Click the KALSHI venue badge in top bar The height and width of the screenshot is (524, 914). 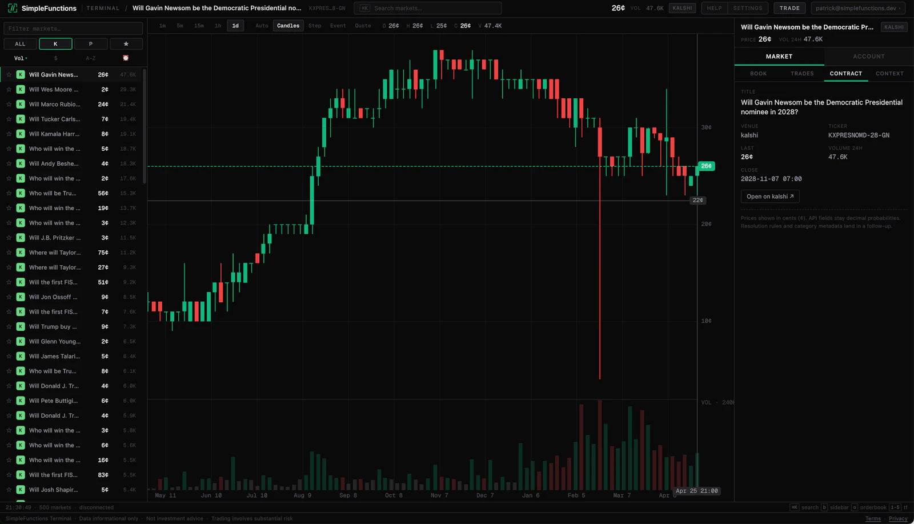pos(682,8)
